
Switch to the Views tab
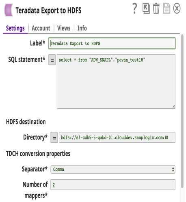[x=64, y=28]
